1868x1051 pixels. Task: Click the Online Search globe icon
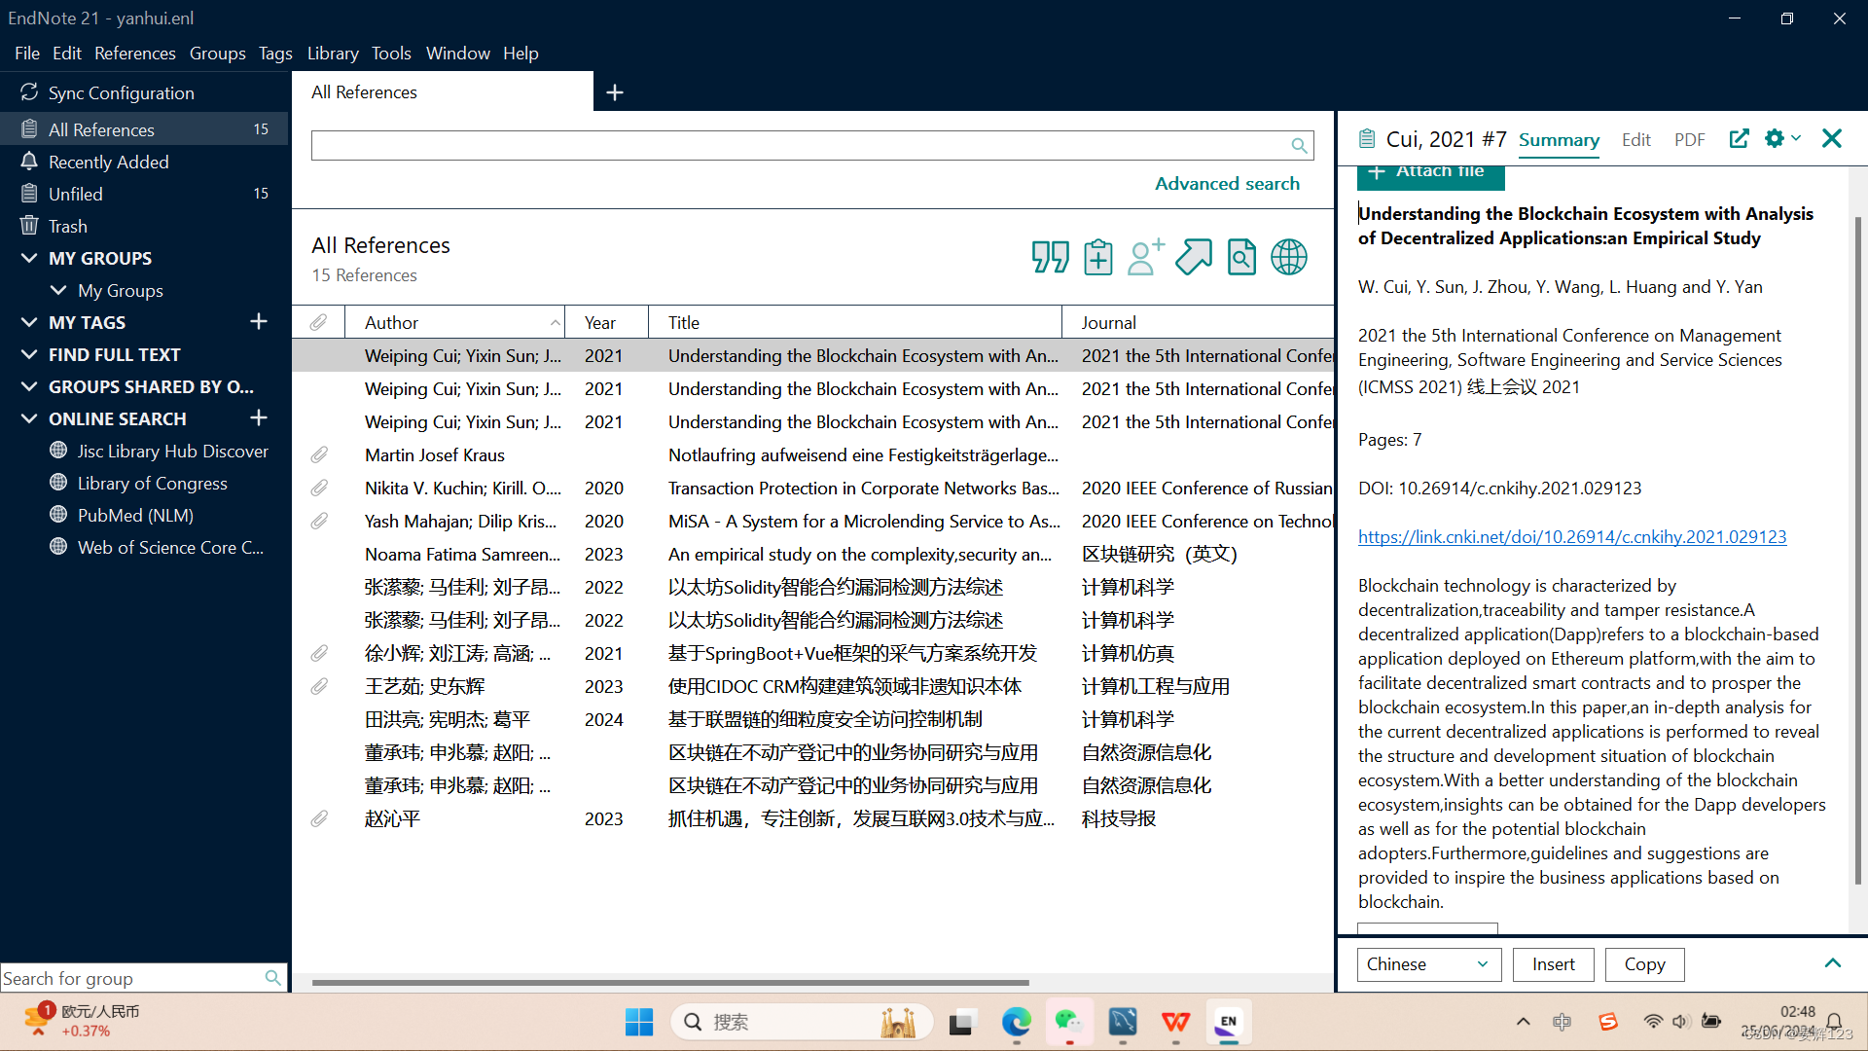click(x=1289, y=258)
